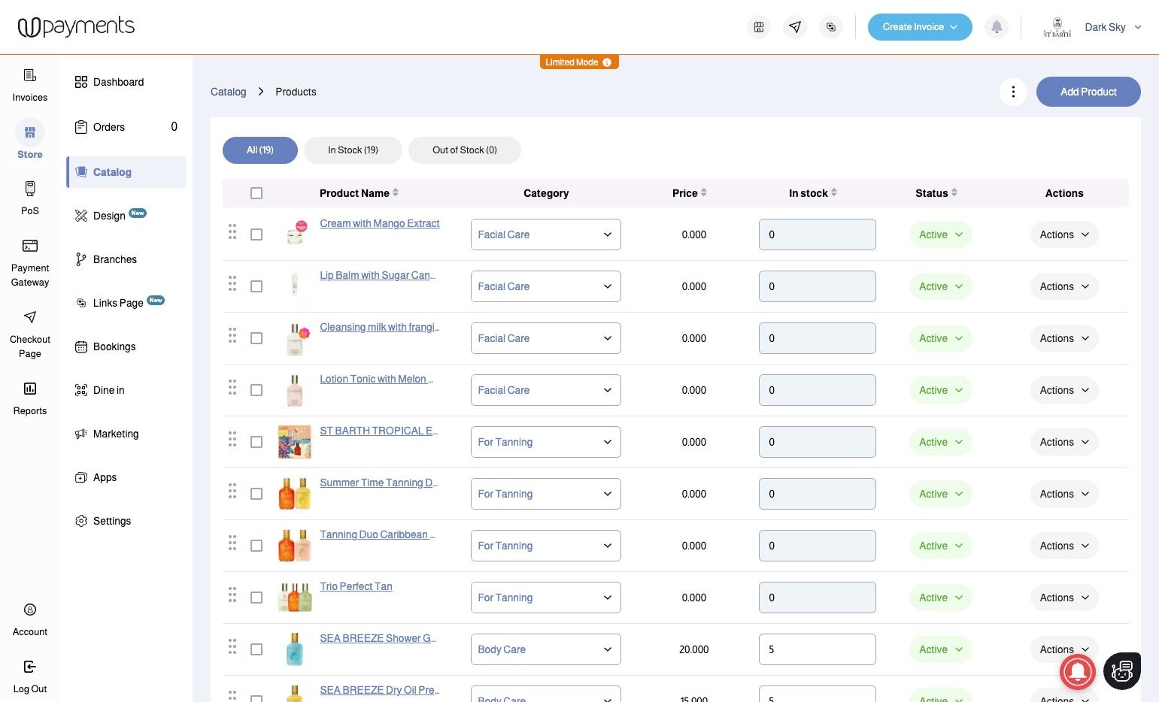
Task: Click drag handle for Trio Perfect Tan row
Action: 232,595
